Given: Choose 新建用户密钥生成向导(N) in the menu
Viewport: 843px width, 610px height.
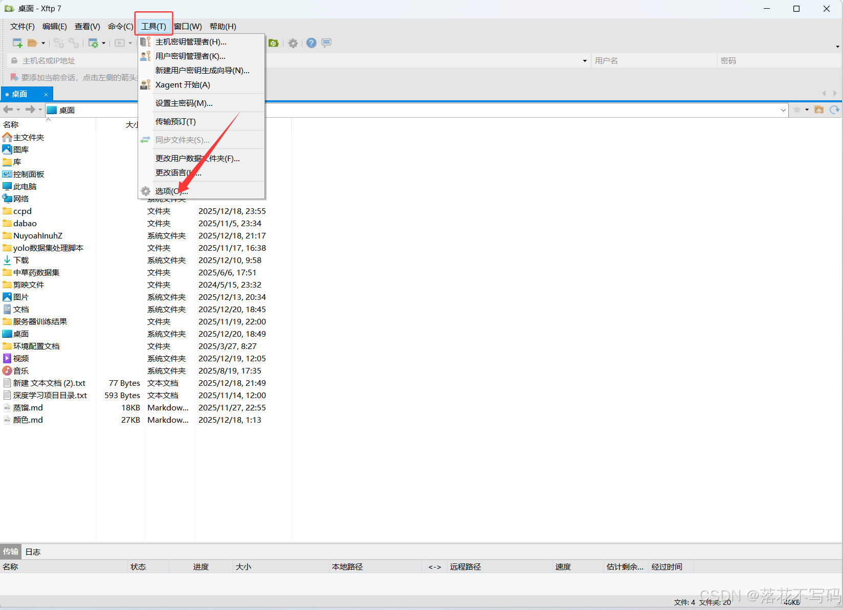Looking at the screenshot, I should click(202, 71).
